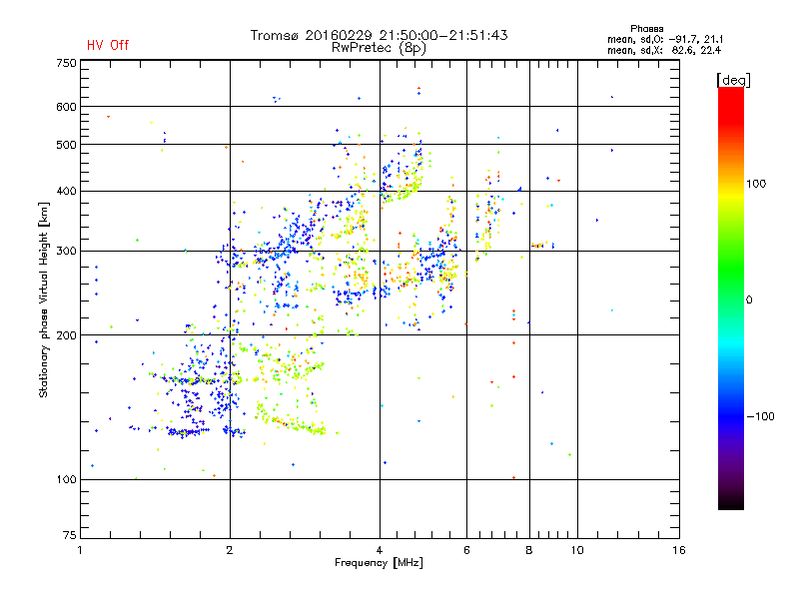Image resolution: width=799 pixels, height=599 pixels.
Task: Click the colorbar label '100'
Action: point(756,184)
